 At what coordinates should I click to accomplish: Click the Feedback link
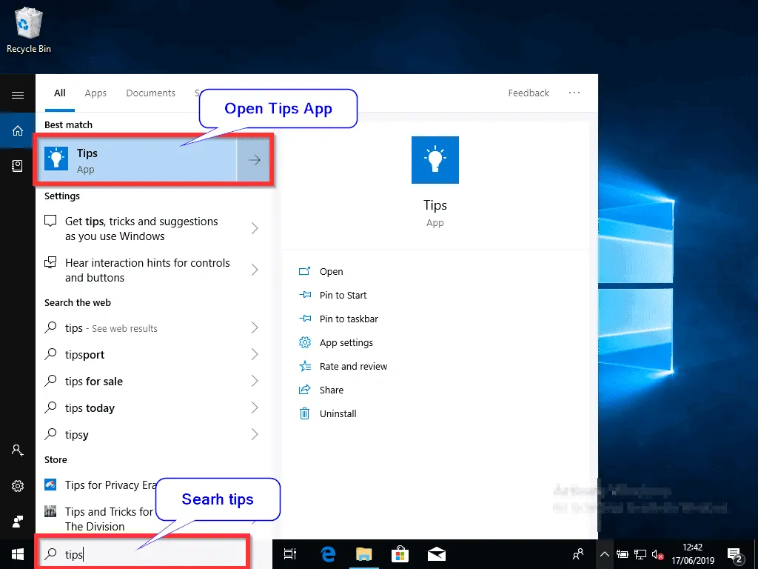[529, 93]
